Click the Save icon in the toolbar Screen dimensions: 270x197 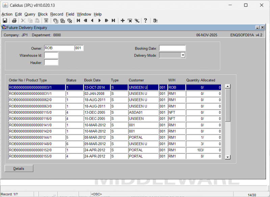5,21
